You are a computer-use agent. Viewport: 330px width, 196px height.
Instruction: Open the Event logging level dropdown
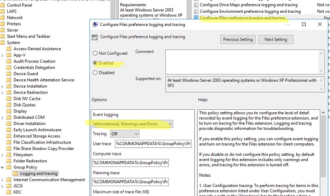tap(132, 124)
